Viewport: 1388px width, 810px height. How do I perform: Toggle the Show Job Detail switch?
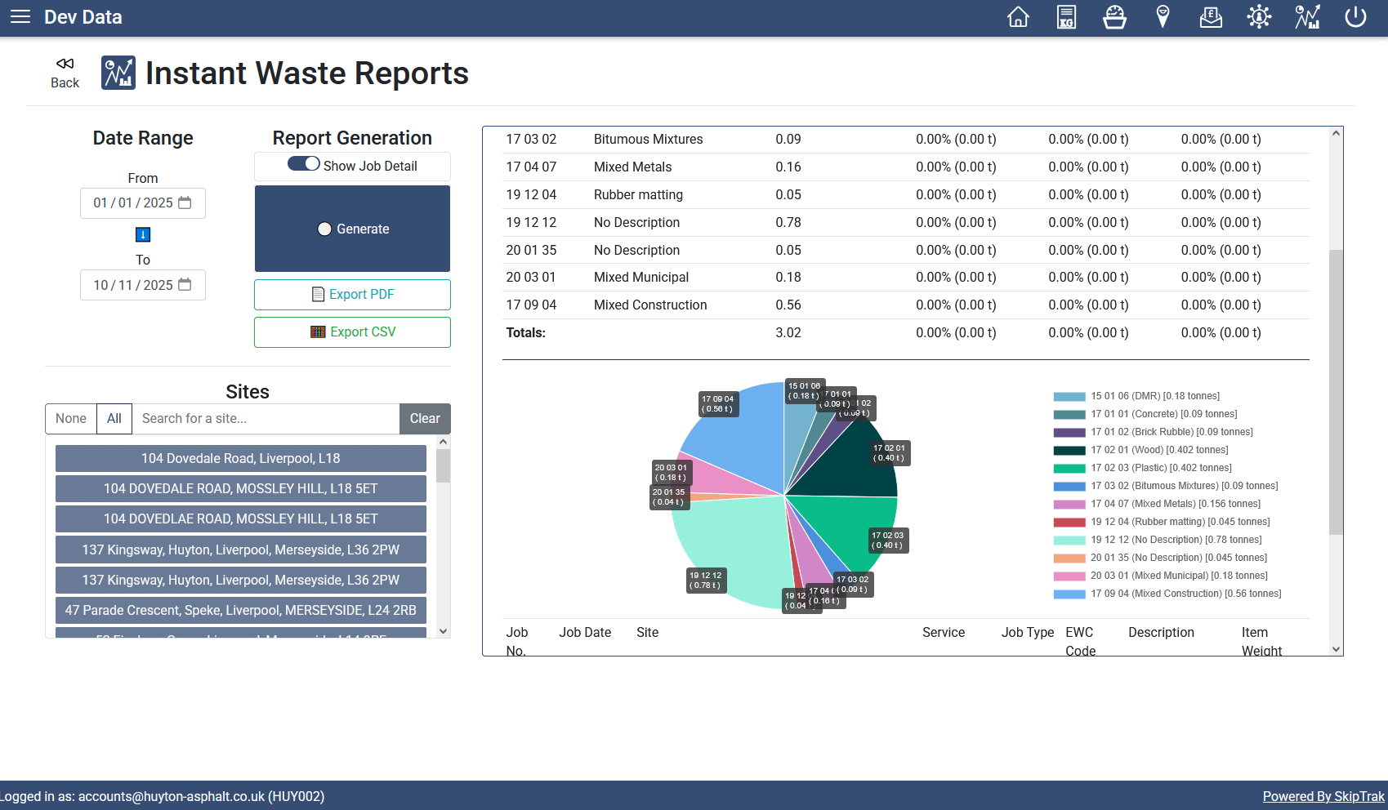[x=303, y=164]
